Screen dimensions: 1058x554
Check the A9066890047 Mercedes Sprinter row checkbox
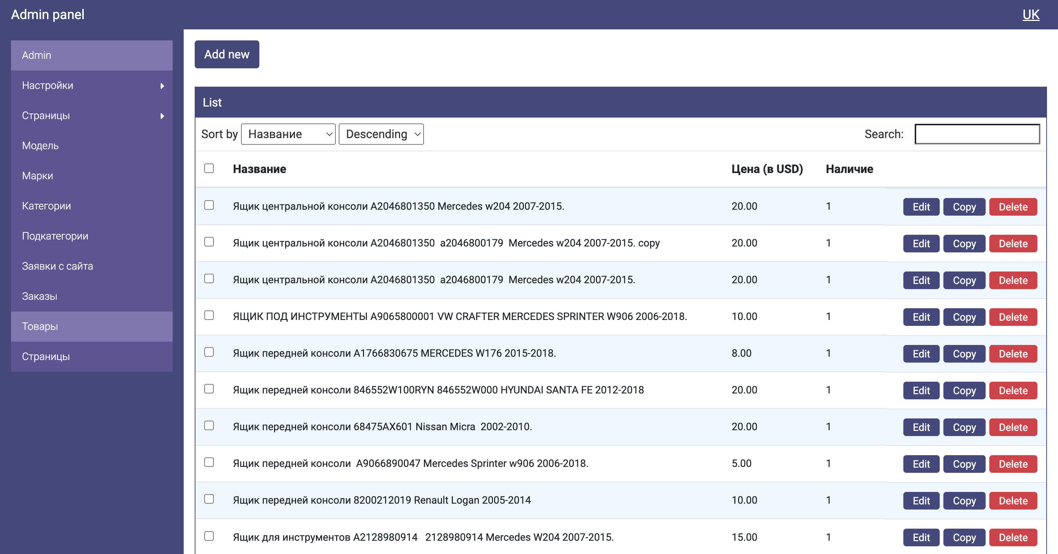pyautogui.click(x=209, y=463)
